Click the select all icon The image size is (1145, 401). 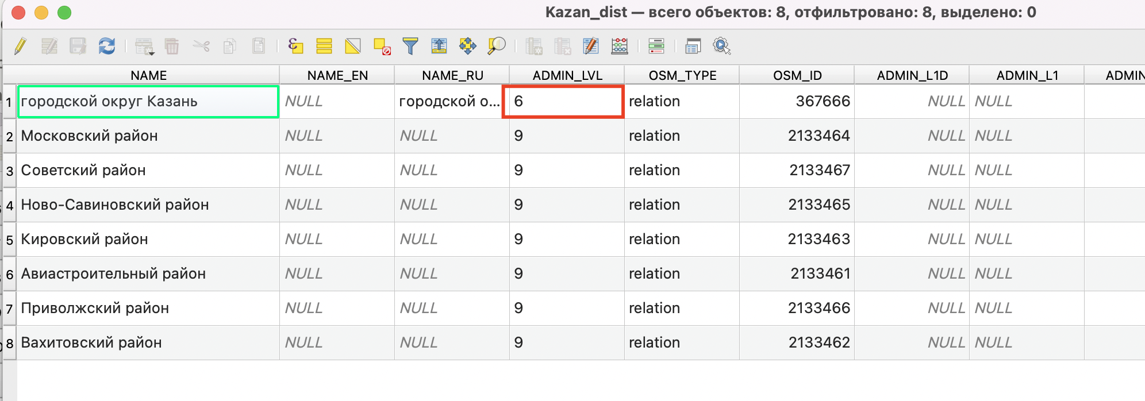click(324, 46)
